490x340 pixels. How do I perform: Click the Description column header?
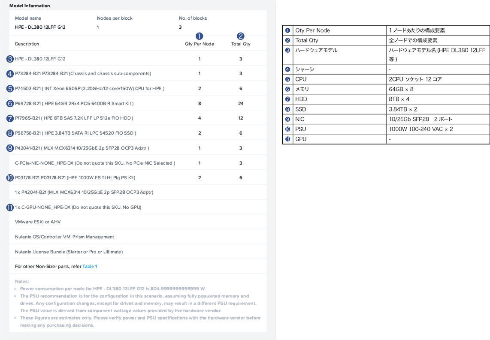tap(27, 44)
